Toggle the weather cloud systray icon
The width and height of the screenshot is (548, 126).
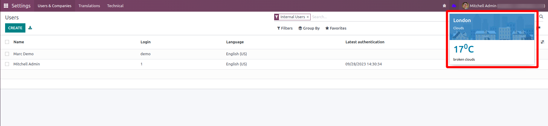point(454,6)
